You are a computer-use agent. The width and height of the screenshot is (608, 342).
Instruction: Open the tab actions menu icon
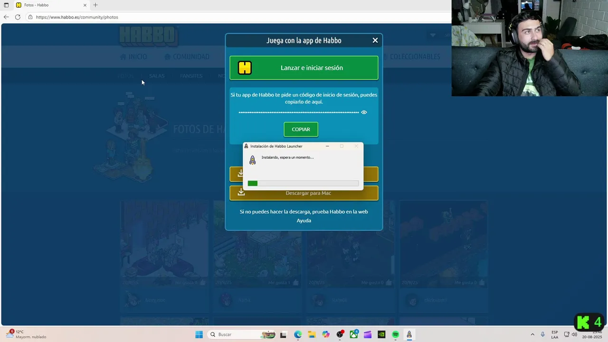point(6,5)
